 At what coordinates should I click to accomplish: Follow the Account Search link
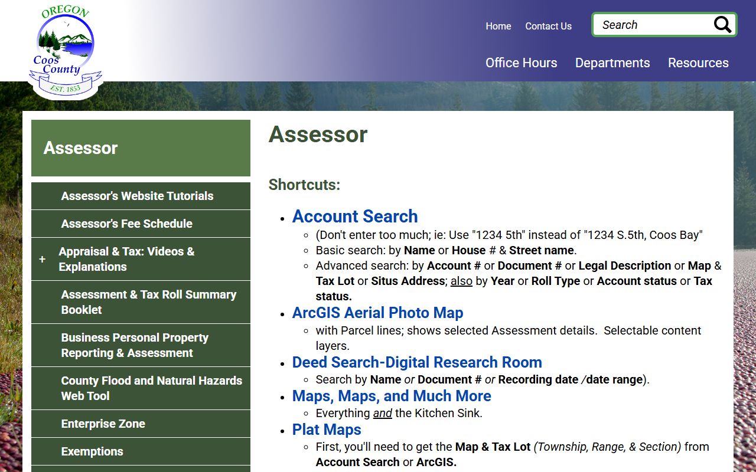click(x=355, y=216)
